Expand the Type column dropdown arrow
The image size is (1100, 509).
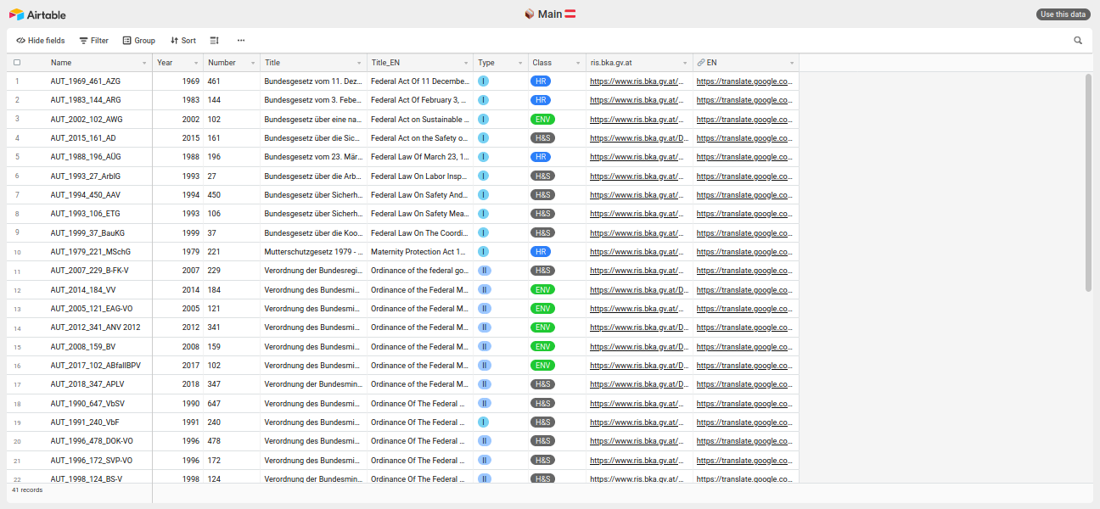coord(520,64)
